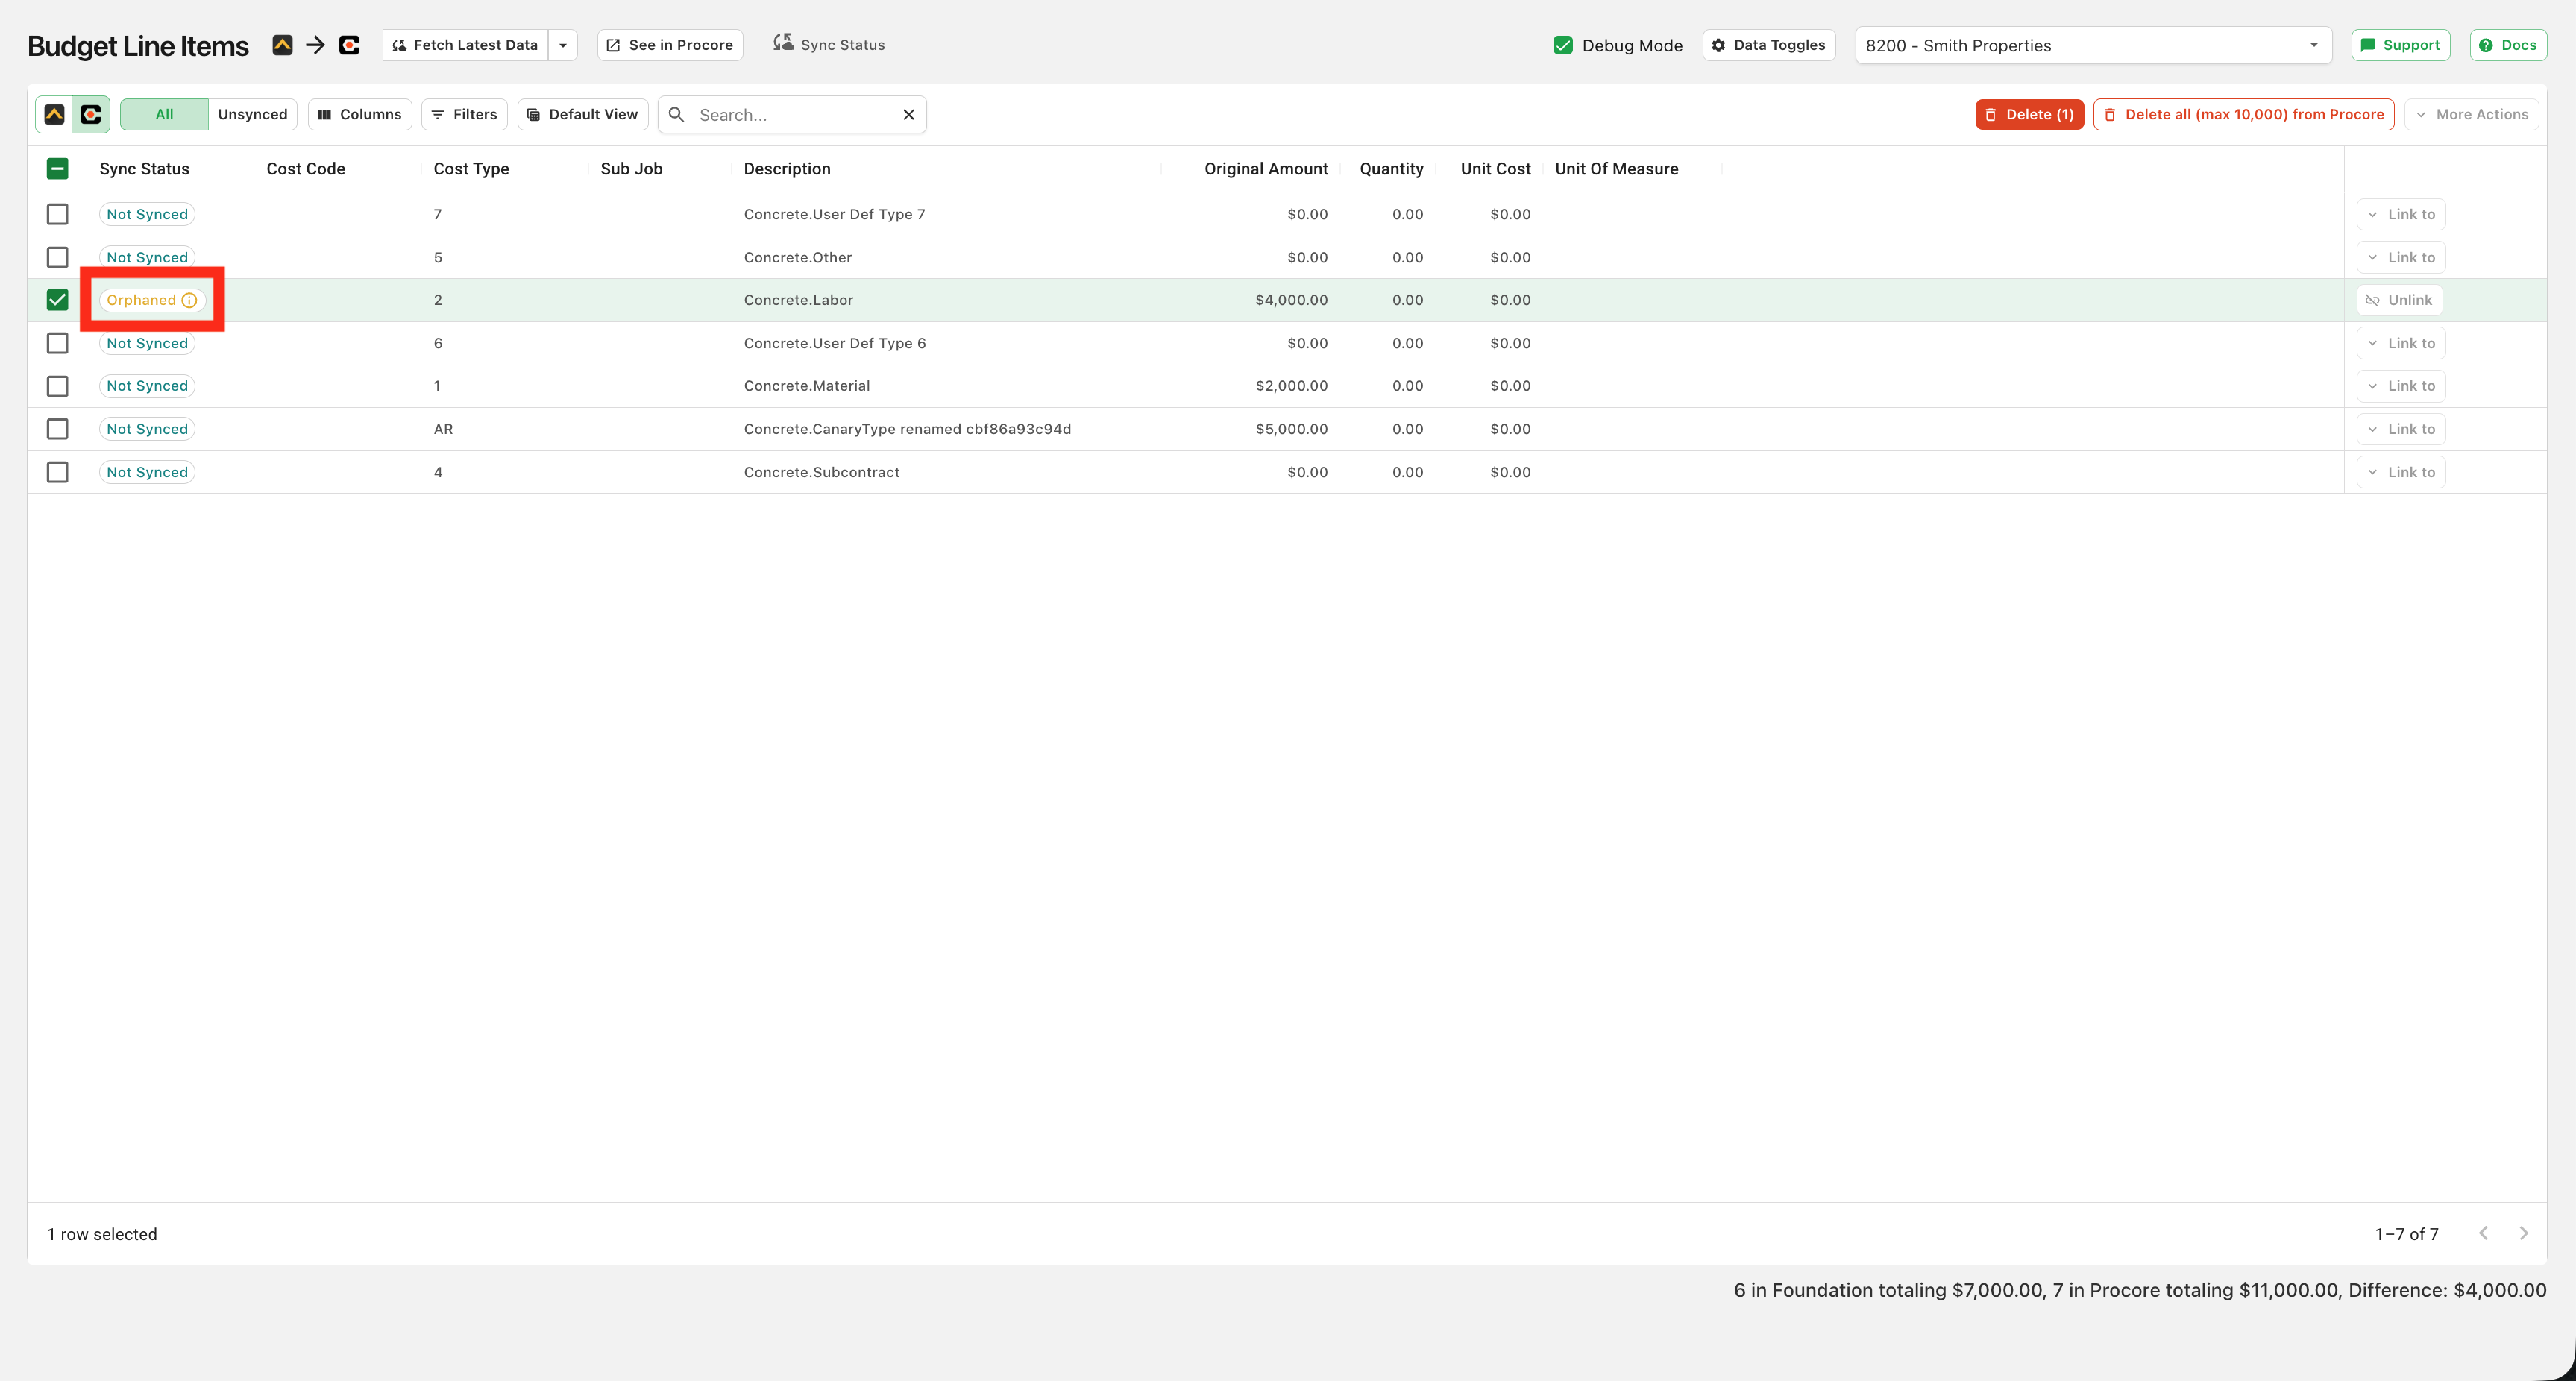Go to the next page with the right arrow
This screenshot has width=2576, height=1381.
click(x=2523, y=1233)
